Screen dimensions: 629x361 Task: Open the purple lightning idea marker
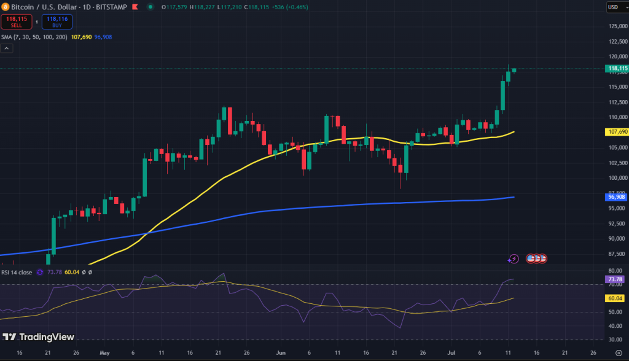[514, 259]
